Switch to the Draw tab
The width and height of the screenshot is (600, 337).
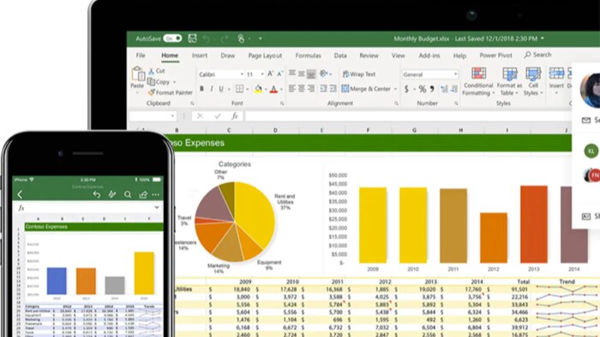[228, 56]
